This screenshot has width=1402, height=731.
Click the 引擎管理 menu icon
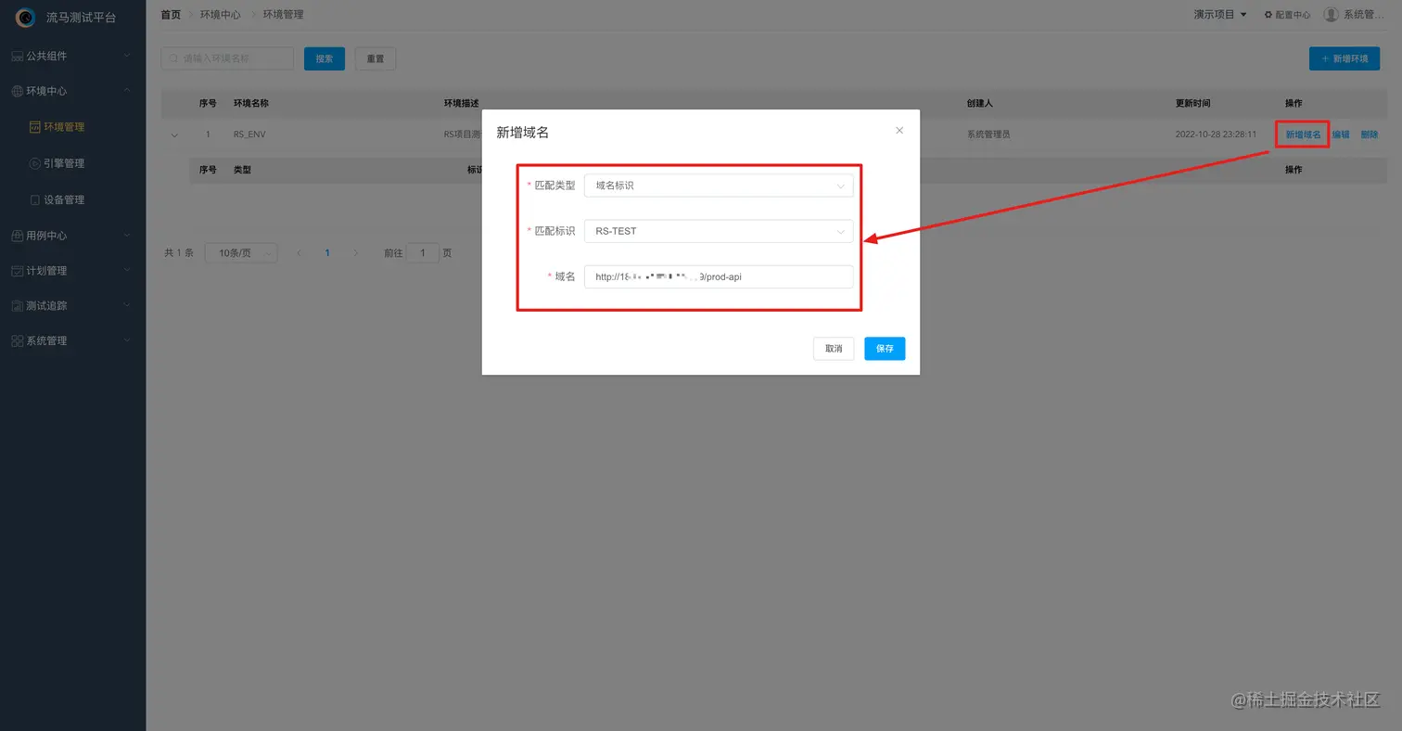[35, 163]
